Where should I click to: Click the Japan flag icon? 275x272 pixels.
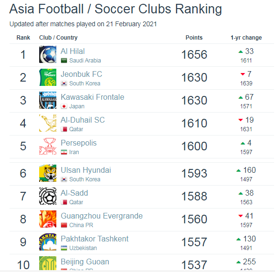64,106
